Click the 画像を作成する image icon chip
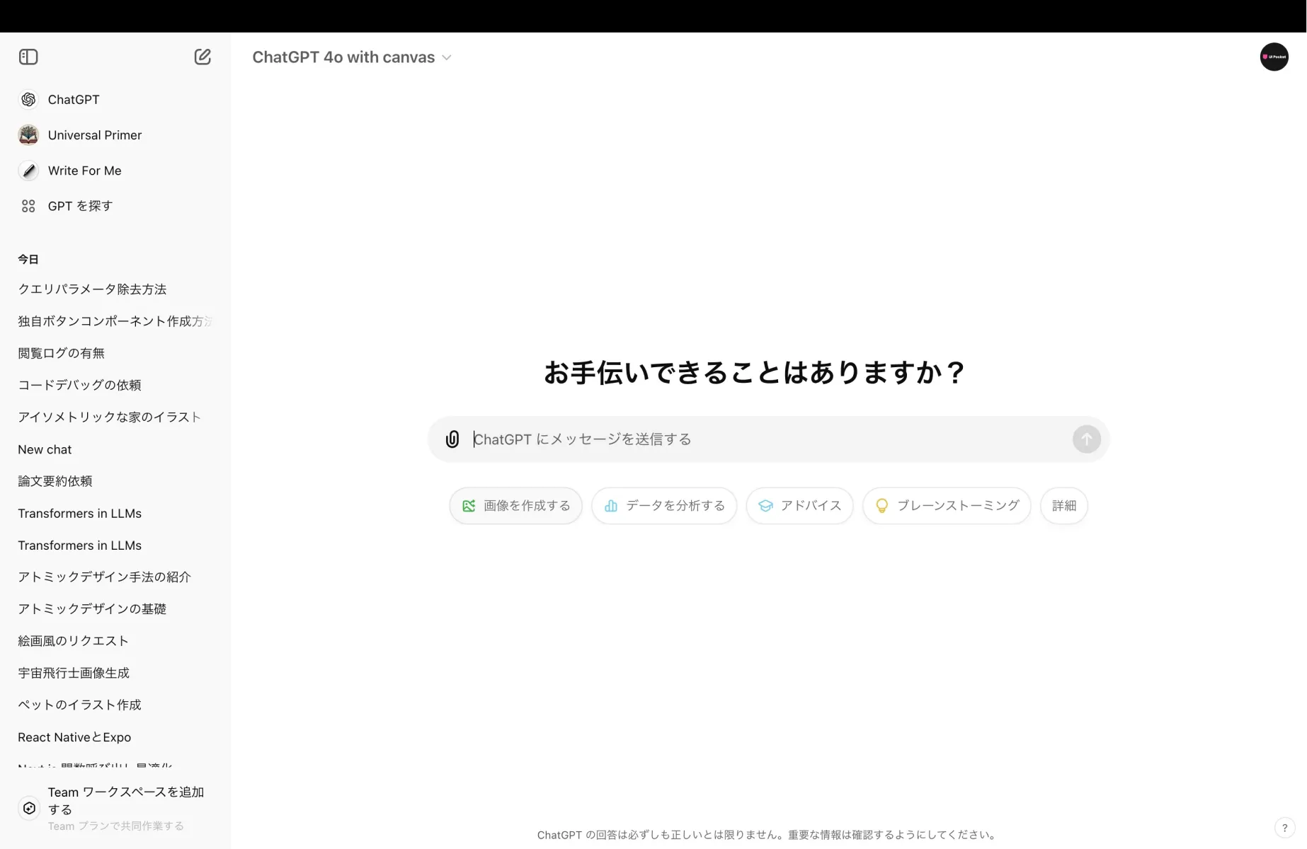 point(468,505)
